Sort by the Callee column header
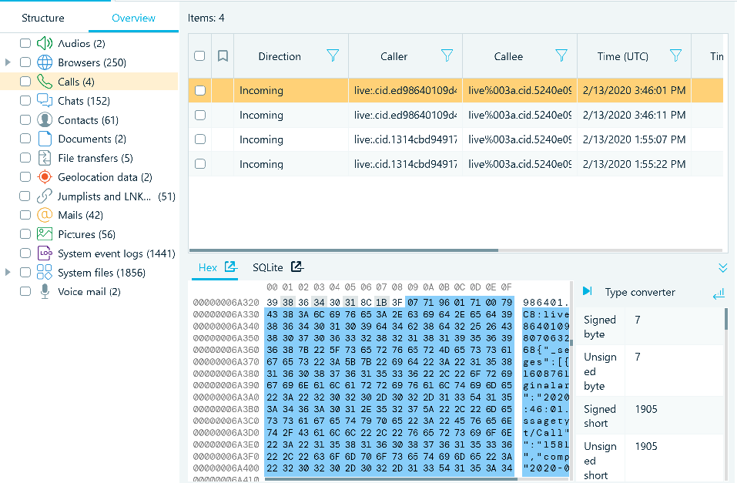The image size is (737, 483). point(508,56)
